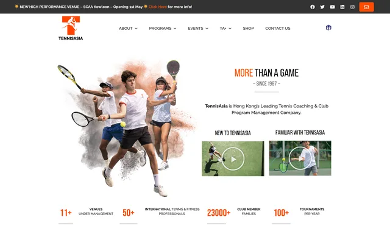
Task: Open the PROGRAMS menu item
Action: (x=160, y=29)
